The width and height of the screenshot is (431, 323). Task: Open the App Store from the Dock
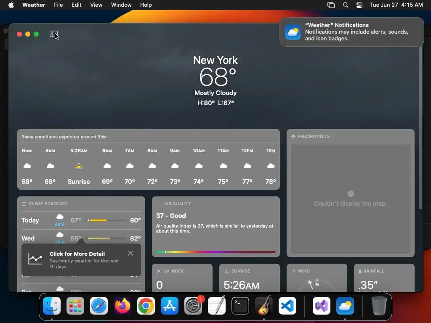pyautogui.click(x=170, y=306)
